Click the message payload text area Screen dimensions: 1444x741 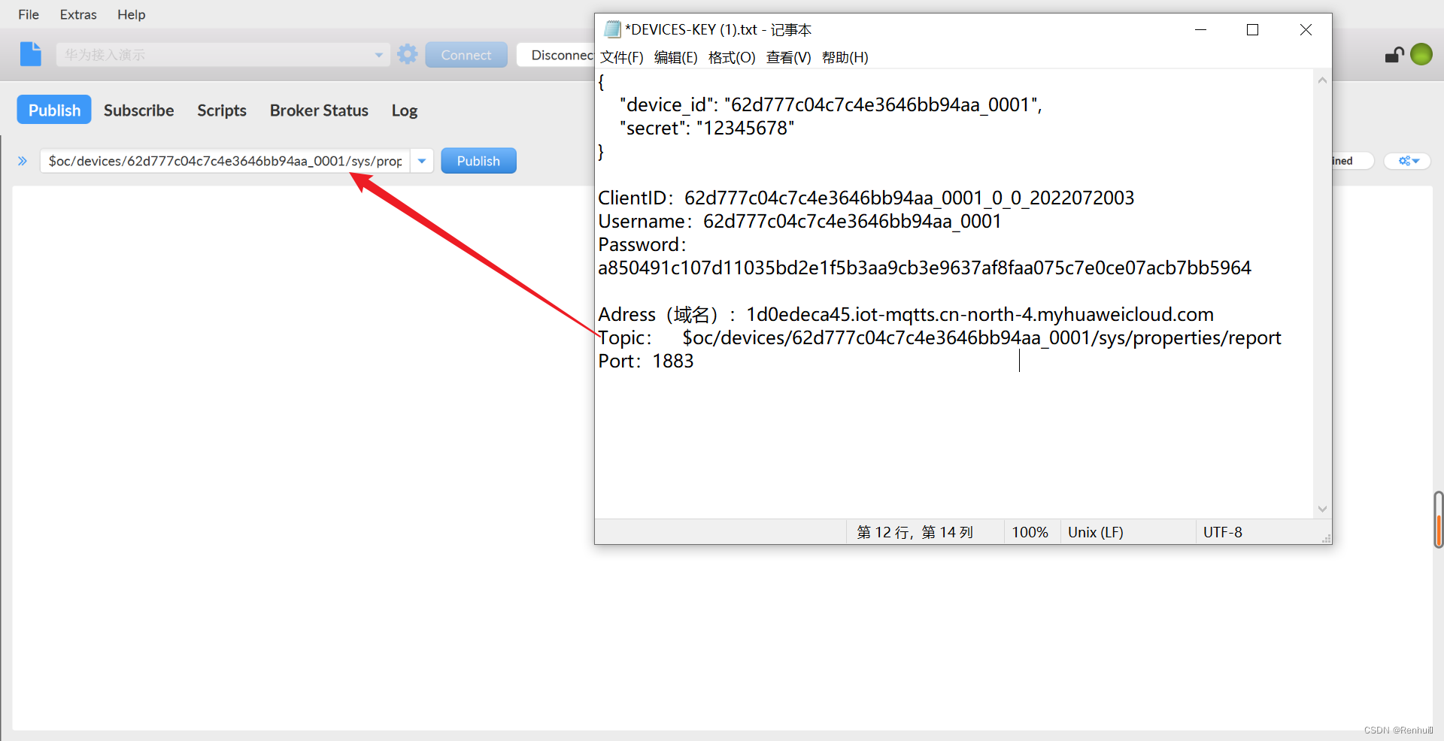click(304, 458)
